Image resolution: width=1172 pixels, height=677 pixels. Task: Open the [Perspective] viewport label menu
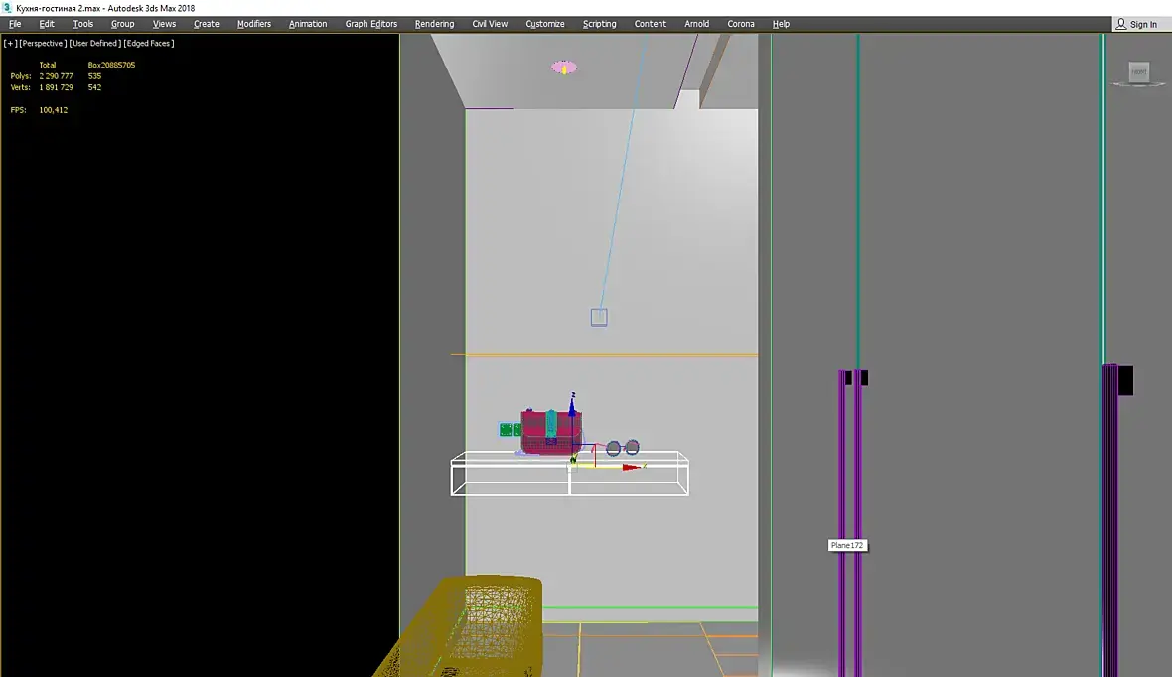click(x=43, y=44)
